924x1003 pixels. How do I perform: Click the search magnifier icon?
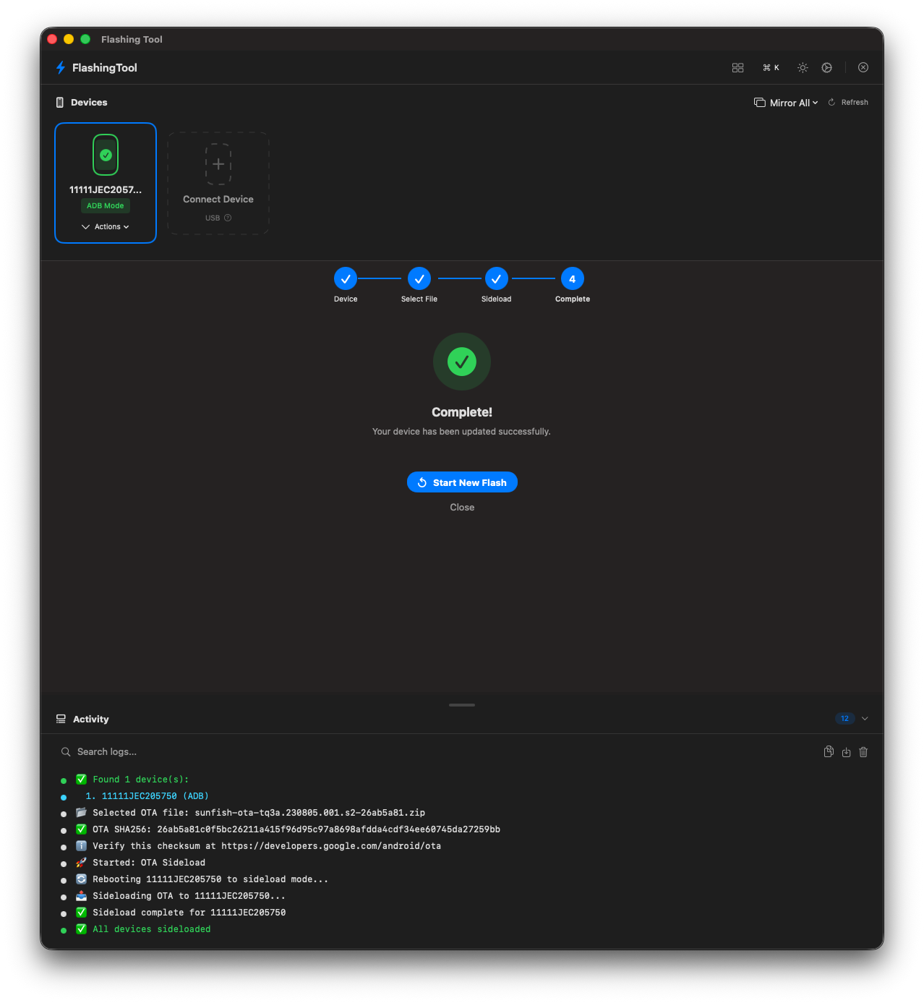66,752
